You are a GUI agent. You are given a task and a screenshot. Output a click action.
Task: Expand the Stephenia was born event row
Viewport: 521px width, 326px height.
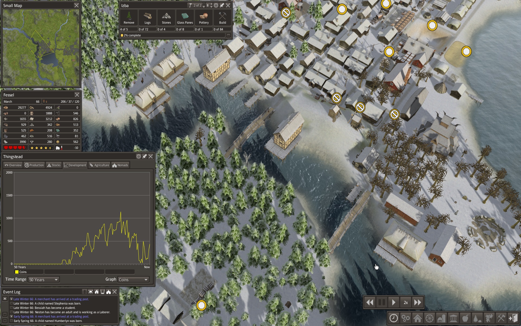(11, 303)
